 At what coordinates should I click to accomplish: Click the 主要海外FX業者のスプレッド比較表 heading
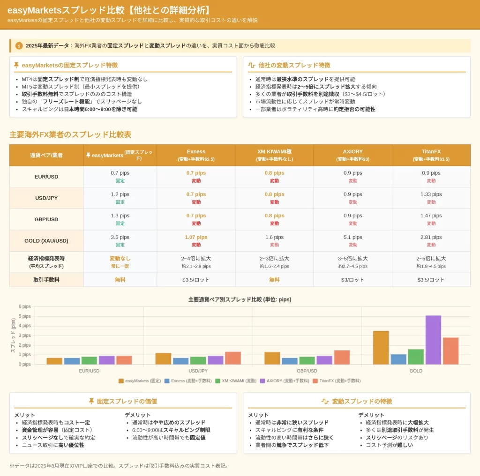tap(70, 134)
